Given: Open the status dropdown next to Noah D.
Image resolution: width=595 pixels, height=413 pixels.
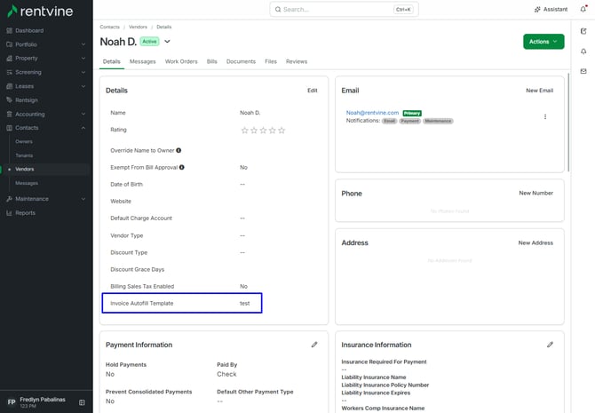Looking at the screenshot, I should pos(167,42).
